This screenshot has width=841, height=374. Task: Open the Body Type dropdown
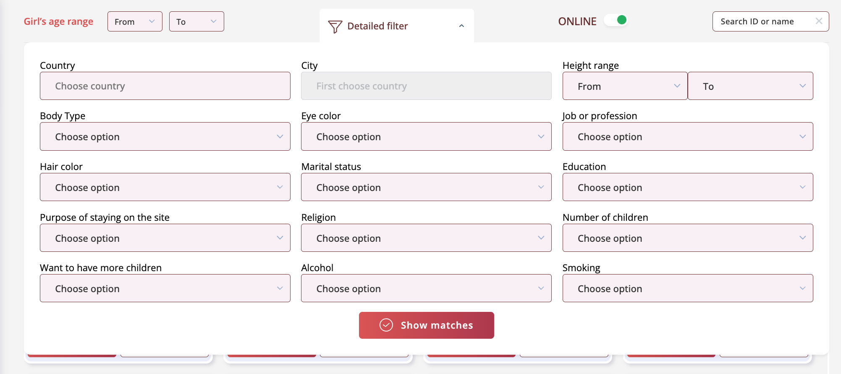point(165,137)
